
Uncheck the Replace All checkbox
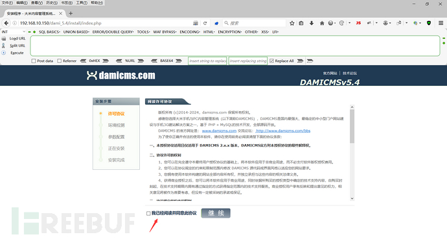pyautogui.click(x=271, y=61)
